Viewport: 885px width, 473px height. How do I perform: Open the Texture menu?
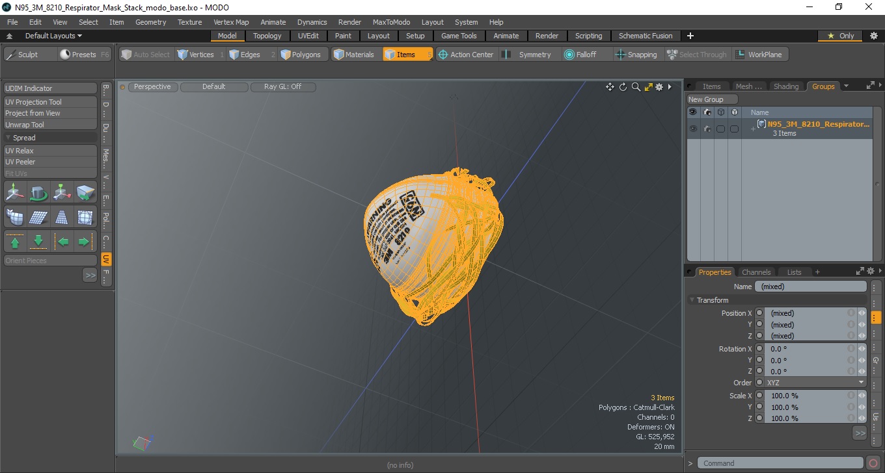coord(189,22)
